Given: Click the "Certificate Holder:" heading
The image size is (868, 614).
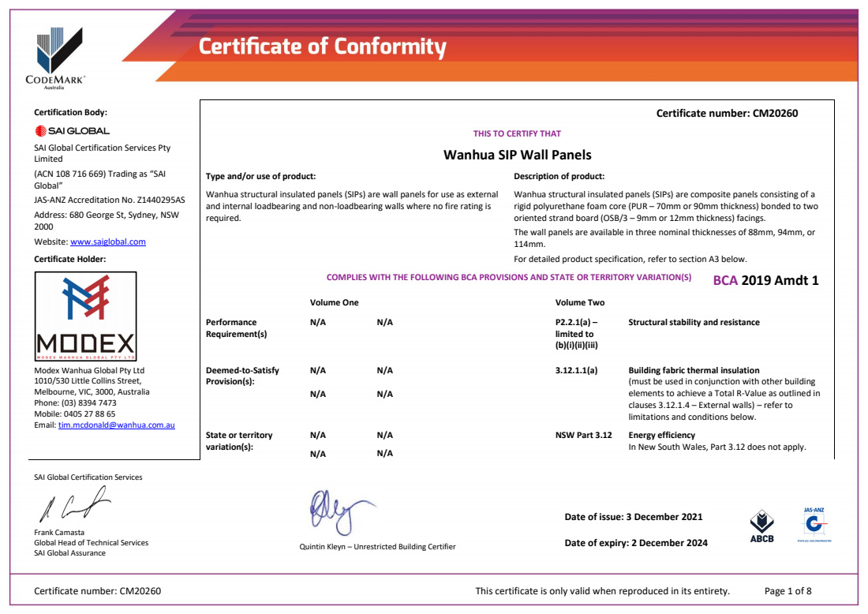Looking at the screenshot, I should coord(69,259).
